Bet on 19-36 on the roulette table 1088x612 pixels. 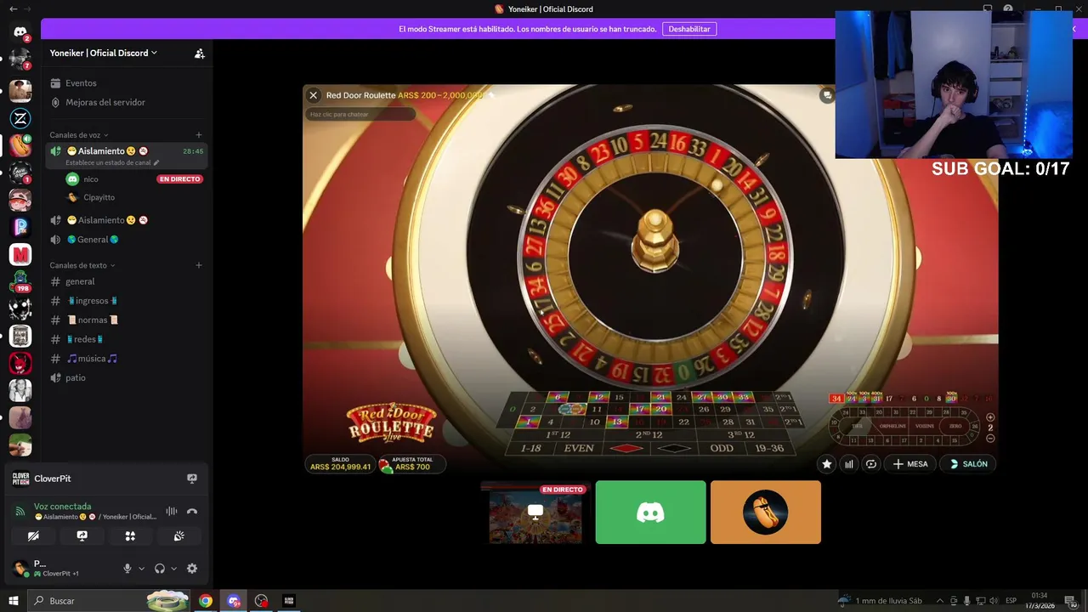tap(769, 448)
